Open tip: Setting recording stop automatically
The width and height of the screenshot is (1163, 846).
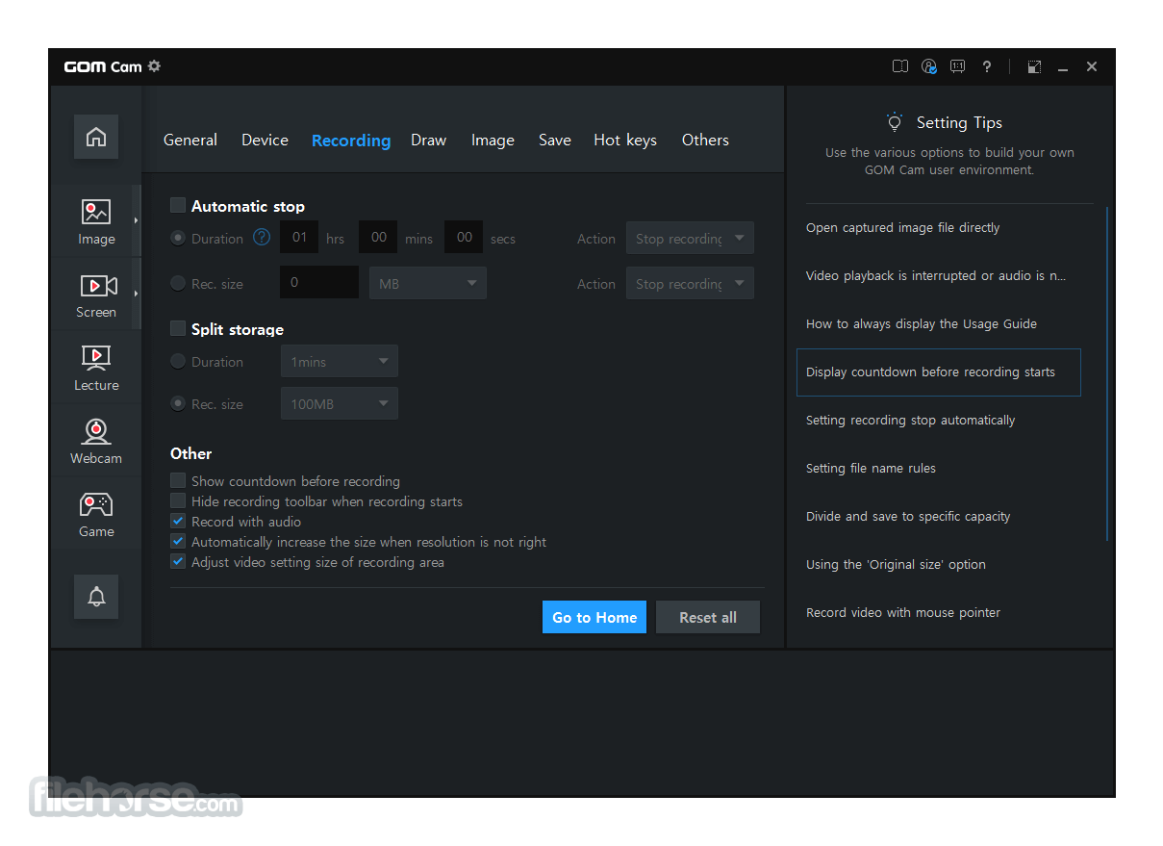click(x=910, y=421)
